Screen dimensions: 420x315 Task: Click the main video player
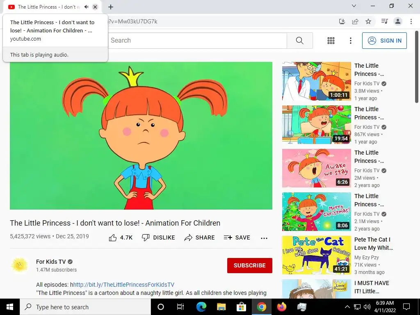[141, 135]
